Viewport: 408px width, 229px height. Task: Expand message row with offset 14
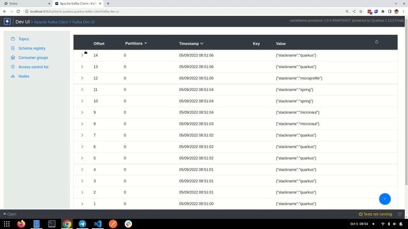pos(82,55)
